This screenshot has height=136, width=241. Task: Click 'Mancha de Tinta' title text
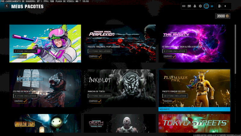coord(96,92)
